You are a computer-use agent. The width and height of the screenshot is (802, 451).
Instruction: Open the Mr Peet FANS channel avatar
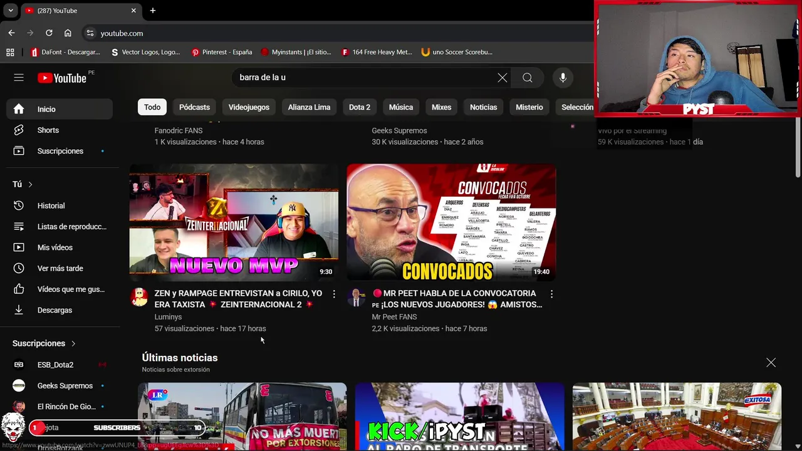(x=357, y=297)
